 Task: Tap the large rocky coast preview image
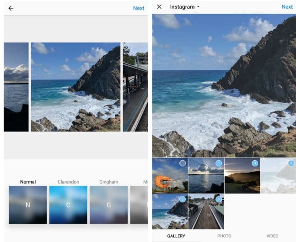pos(224,85)
